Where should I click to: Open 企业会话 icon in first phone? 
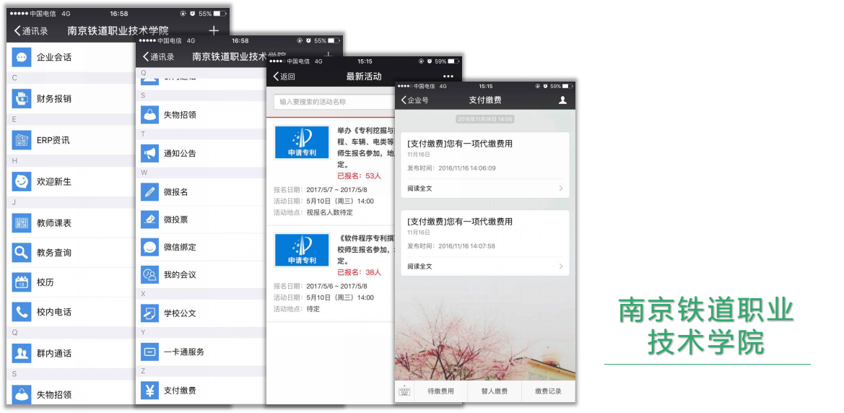click(x=22, y=57)
